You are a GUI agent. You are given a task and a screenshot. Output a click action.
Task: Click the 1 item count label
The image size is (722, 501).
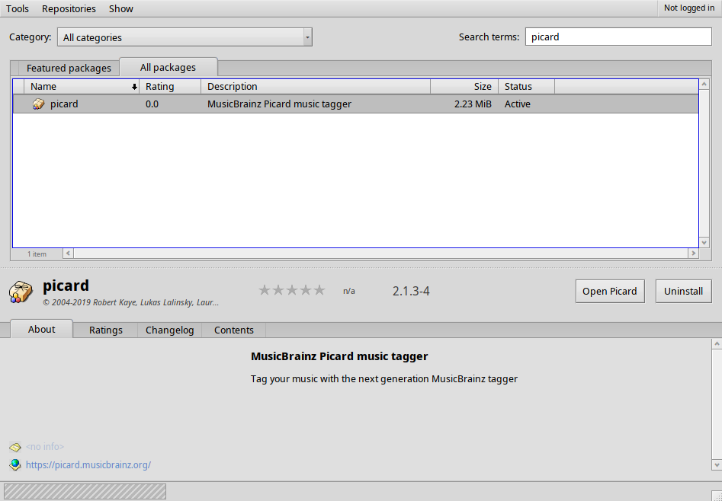click(37, 254)
